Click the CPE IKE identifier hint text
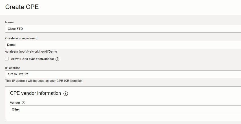The width and height of the screenshot is (241, 124). coord(44,81)
